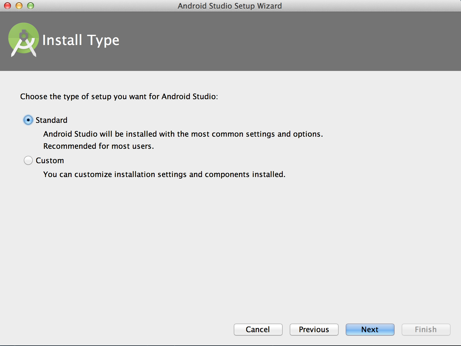Click the 'Choose the type of setup' prompt
The width and height of the screenshot is (461, 346).
(119, 96)
